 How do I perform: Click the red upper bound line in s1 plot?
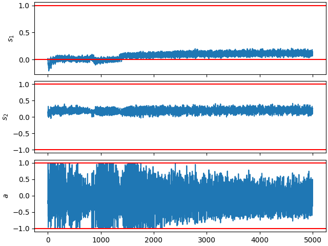pyautogui.click(x=180, y=6)
